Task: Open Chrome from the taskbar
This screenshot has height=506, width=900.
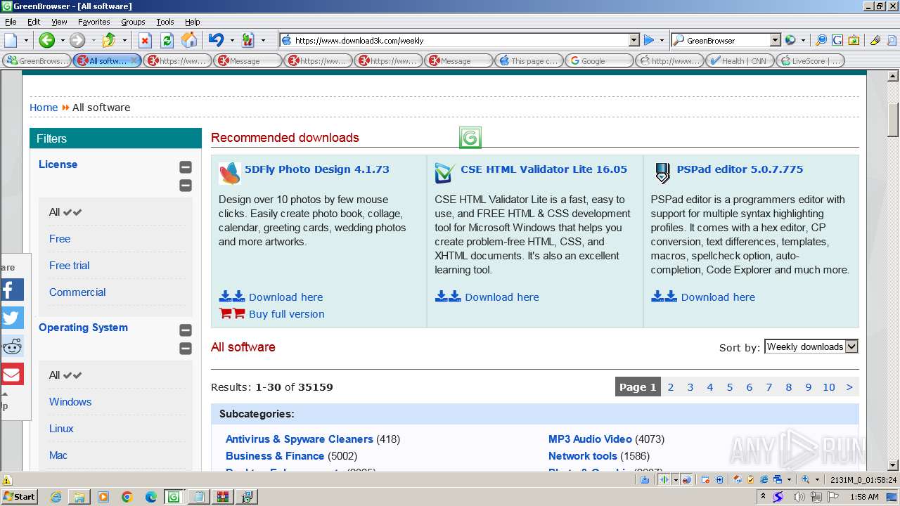Action: click(127, 497)
